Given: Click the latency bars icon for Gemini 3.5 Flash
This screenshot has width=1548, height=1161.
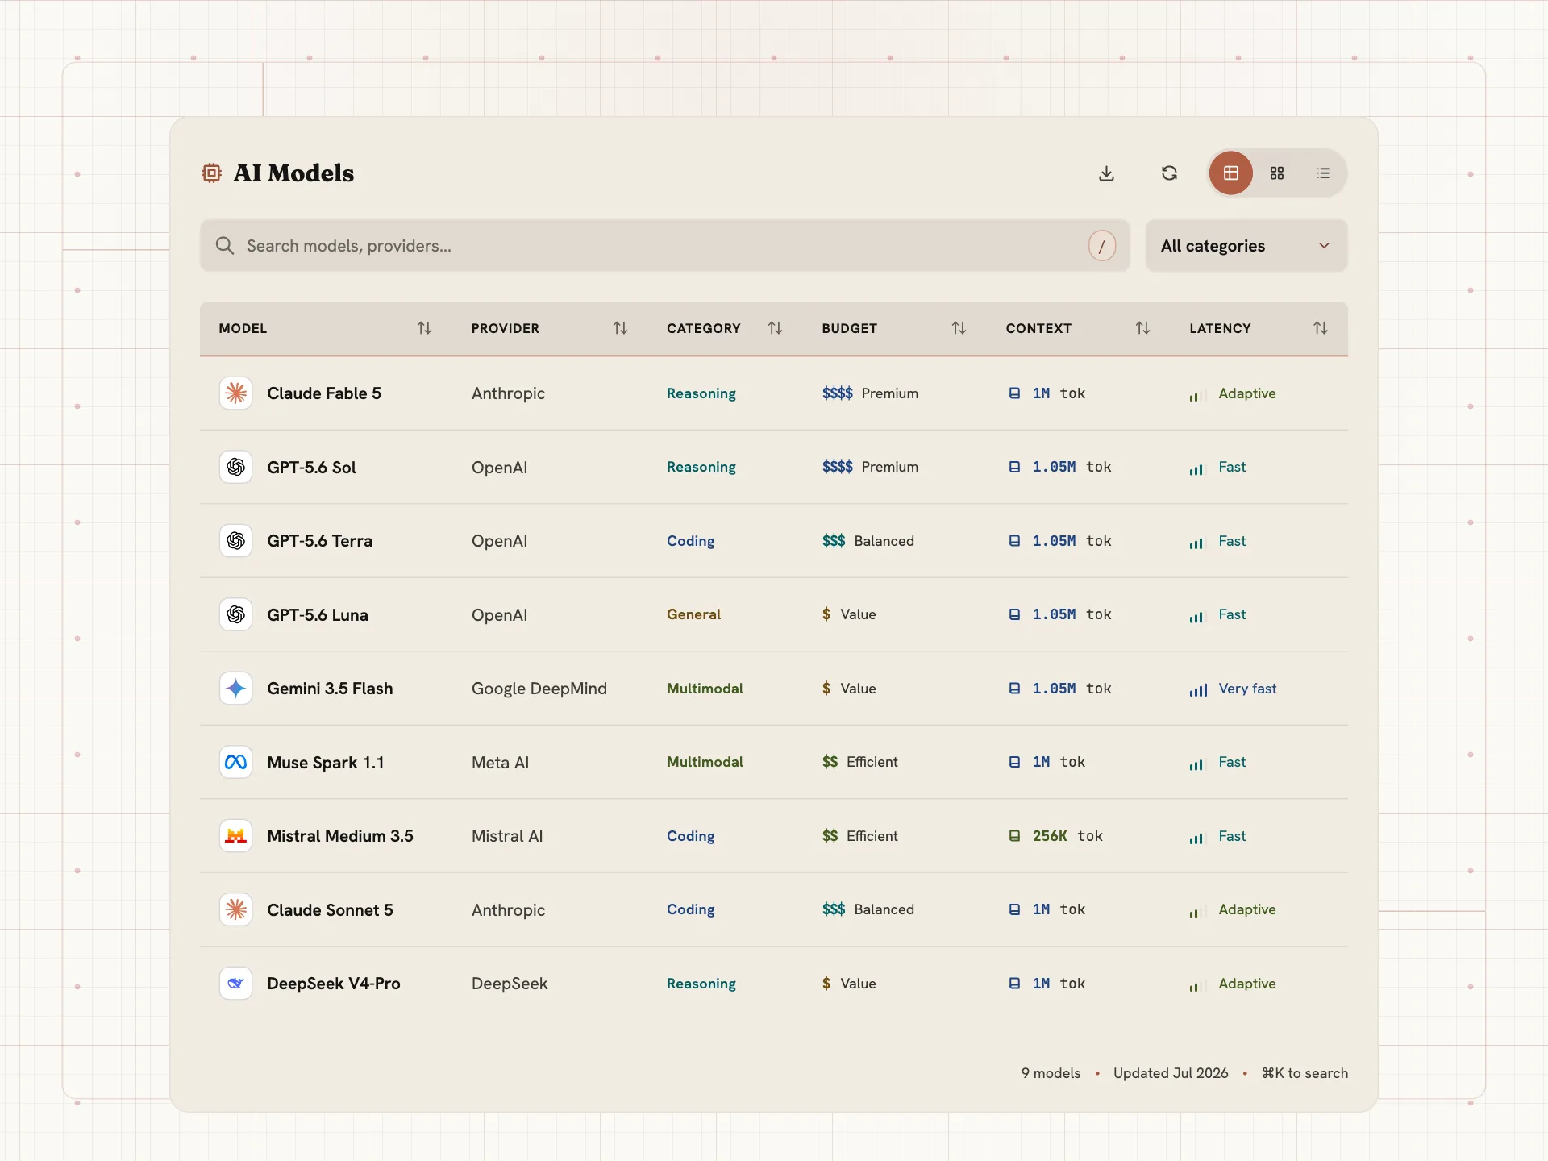Looking at the screenshot, I should [x=1198, y=689].
